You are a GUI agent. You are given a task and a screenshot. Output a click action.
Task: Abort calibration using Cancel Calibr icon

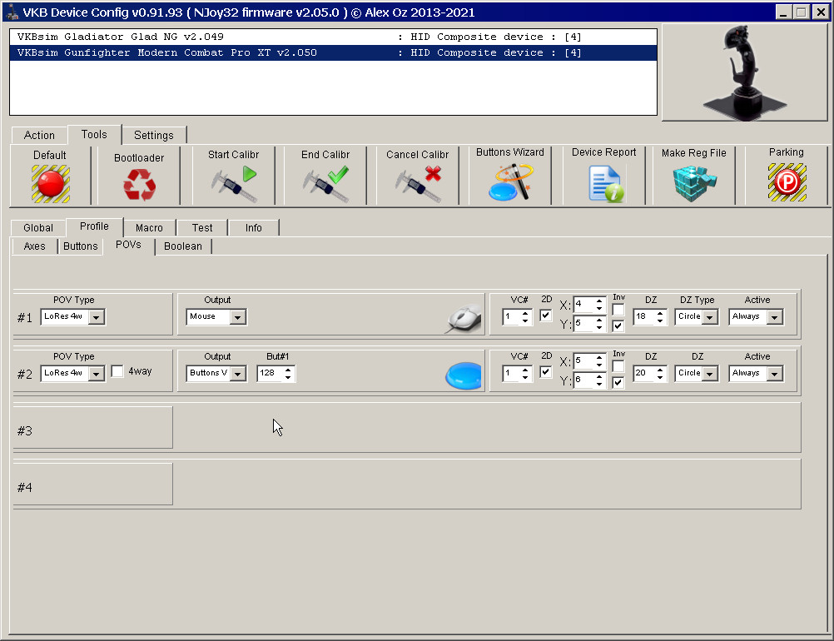click(x=418, y=183)
